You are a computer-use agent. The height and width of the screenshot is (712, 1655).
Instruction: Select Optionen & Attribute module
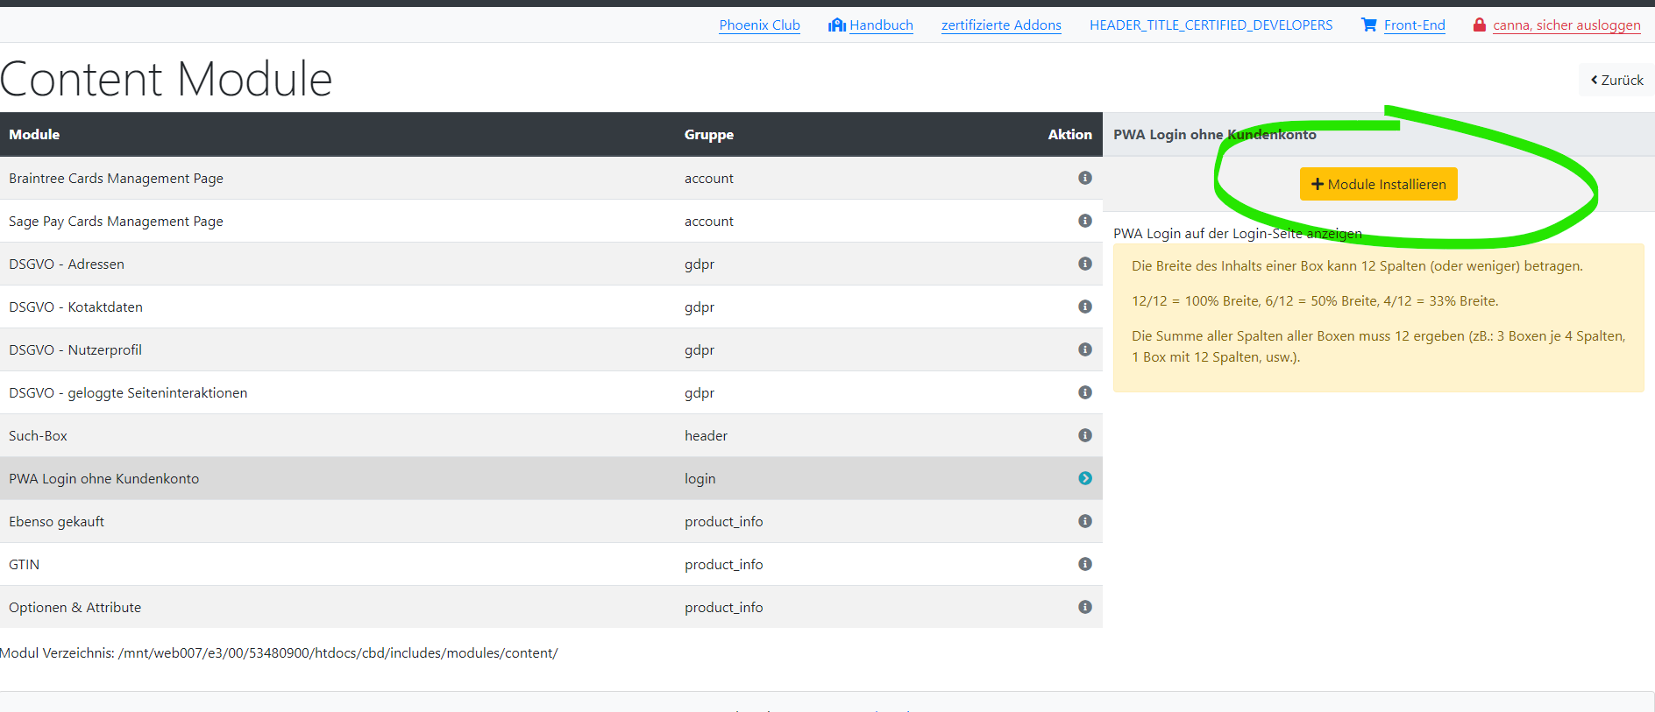click(551, 607)
